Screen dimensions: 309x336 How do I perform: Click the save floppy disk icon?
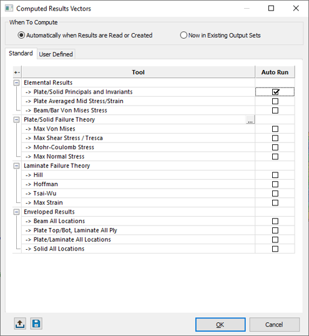click(x=36, y=324)
